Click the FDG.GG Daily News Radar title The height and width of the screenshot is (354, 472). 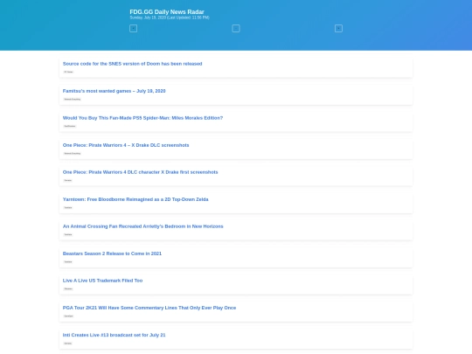tap(167, 12)
